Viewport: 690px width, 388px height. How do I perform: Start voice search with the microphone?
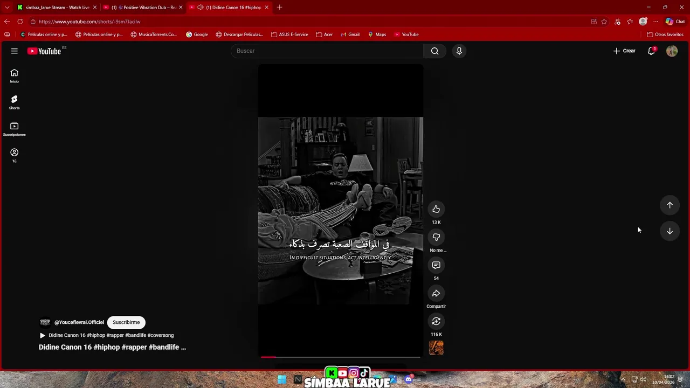(x=459, y=51)
